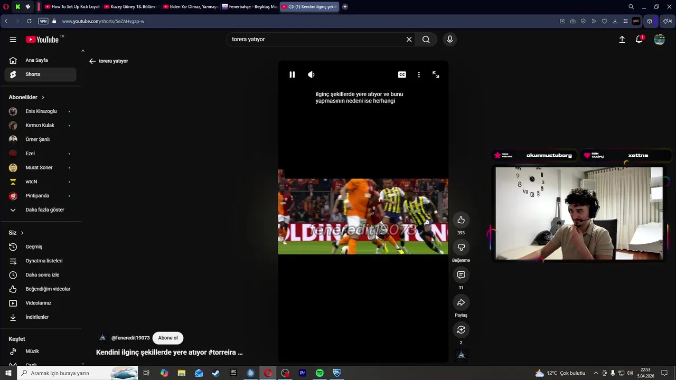Click the Windows taskbar search box
The height and width of the screenshot is (380, 676).
(78, 373)
